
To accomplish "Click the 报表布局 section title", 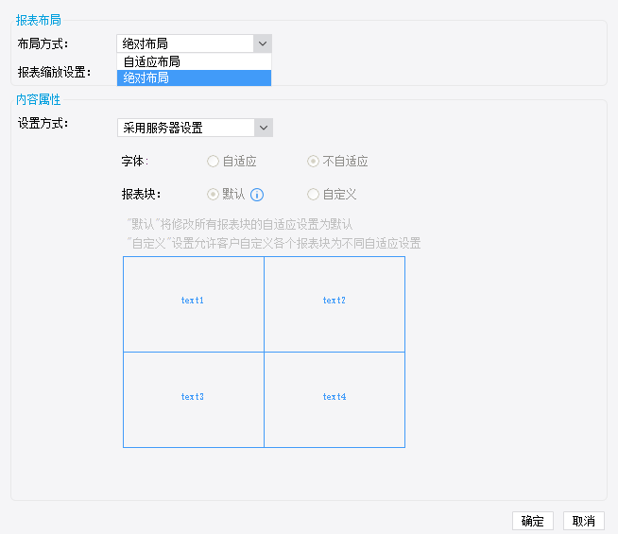I will tap(38, 20).
